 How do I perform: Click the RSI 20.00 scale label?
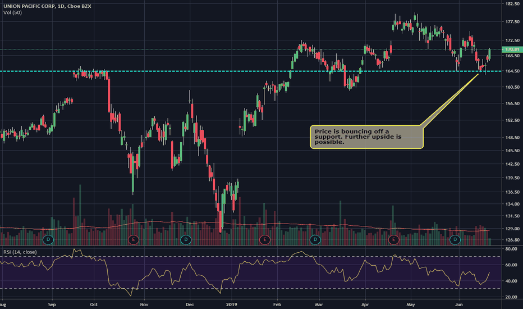click(511, 297)
